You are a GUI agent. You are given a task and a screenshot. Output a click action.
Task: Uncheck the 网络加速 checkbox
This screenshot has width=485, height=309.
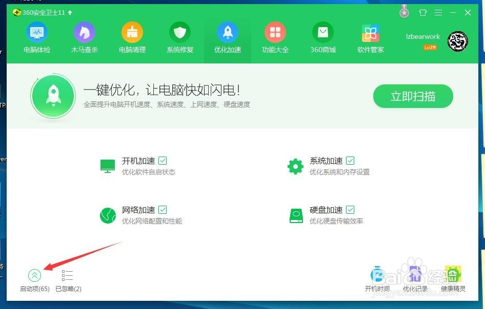(163, 210)
